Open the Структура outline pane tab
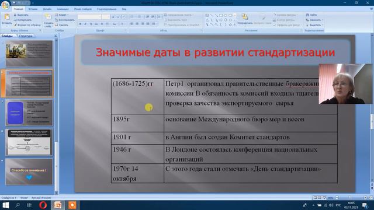 pos(26,36)
